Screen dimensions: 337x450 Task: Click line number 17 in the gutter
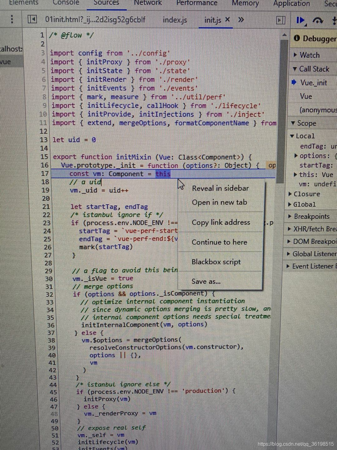pos(45,173)
